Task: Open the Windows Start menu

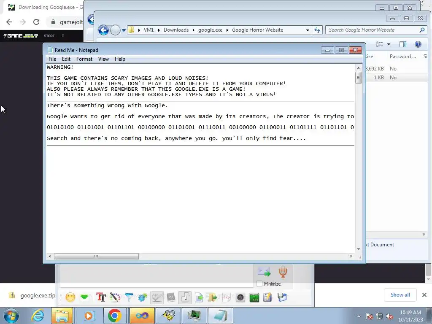Action: pos(11,316)
